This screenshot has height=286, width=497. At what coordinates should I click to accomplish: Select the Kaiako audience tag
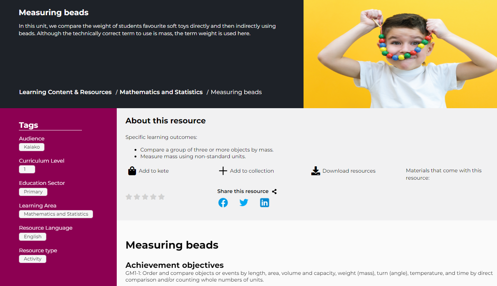(x=32, y=147)
